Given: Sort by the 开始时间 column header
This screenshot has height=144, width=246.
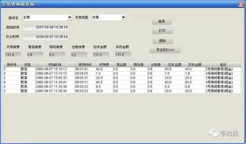Looking at the screenshot, I should coord(55,65).
